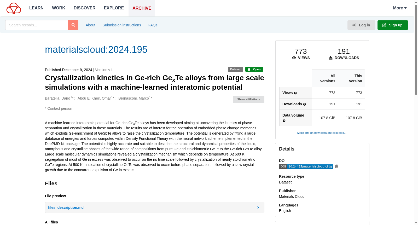Click the scrollbar down arrow
Viewport: 418px width, 225px height.
coord(416,223)
